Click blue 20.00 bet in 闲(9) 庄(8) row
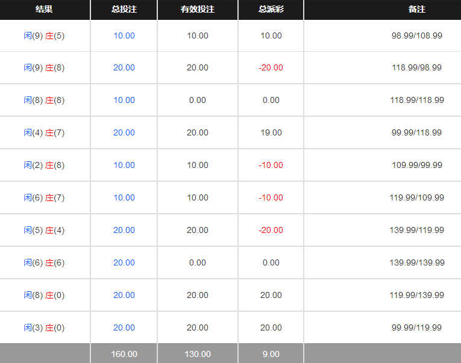This screenshot has width=461, height=363. (124, 68)
